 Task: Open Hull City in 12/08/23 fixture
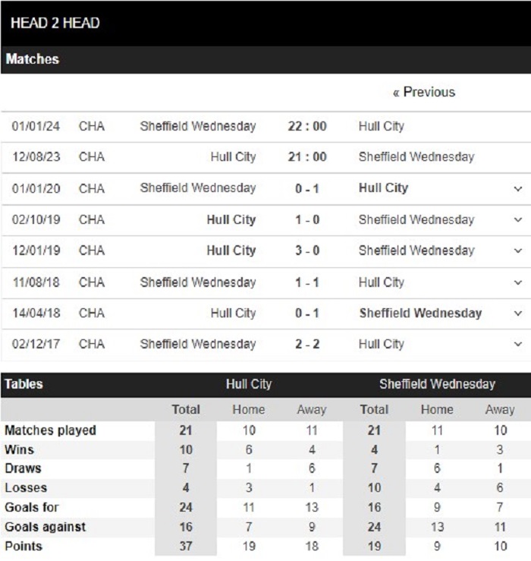coord(233,156)
